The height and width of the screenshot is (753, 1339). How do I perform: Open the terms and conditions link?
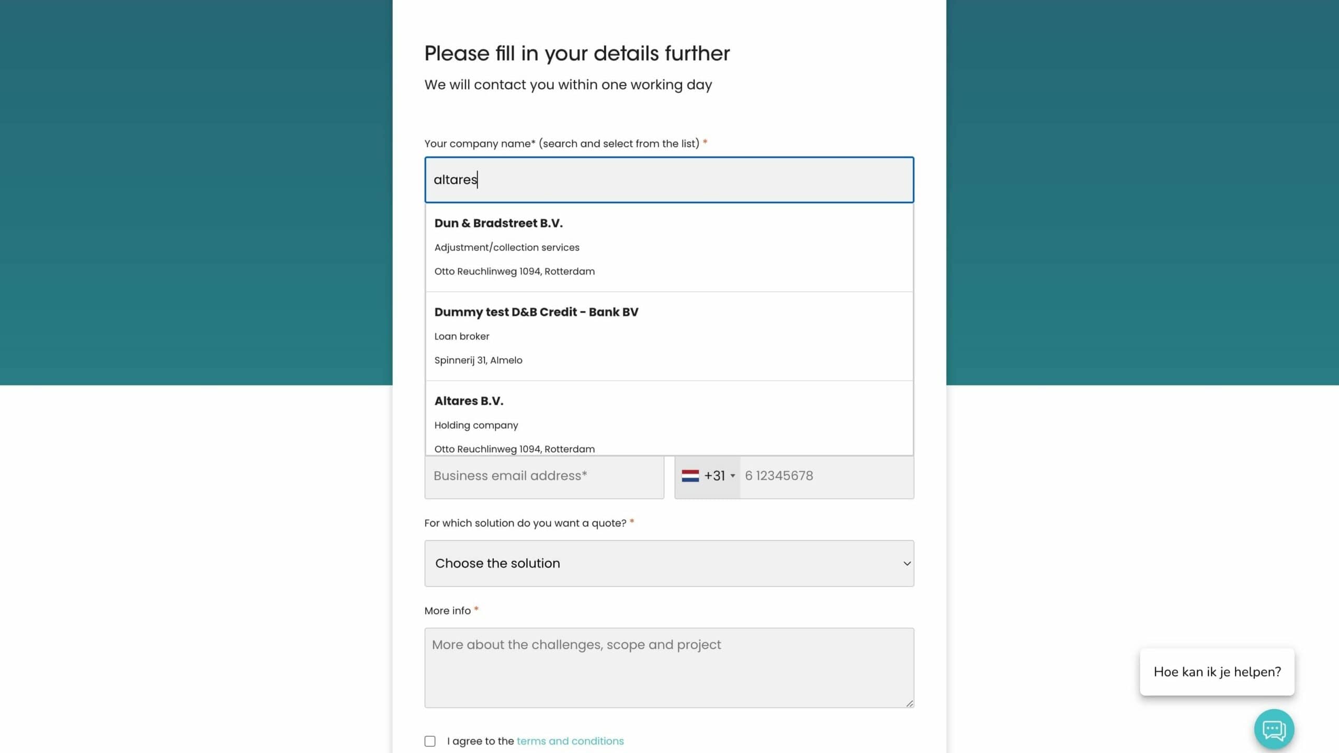coord(570,741)
